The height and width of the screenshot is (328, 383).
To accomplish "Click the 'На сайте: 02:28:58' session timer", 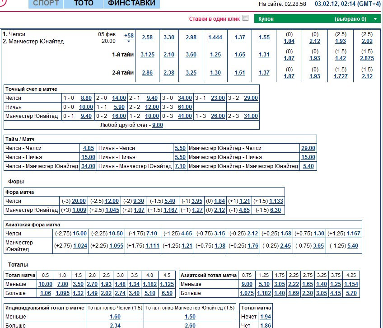I will [x=282, y=4].
